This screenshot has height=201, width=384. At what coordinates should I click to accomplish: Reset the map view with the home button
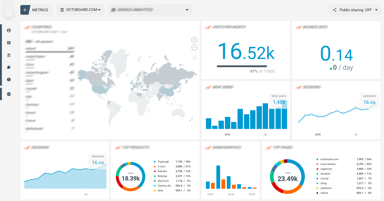194,58
